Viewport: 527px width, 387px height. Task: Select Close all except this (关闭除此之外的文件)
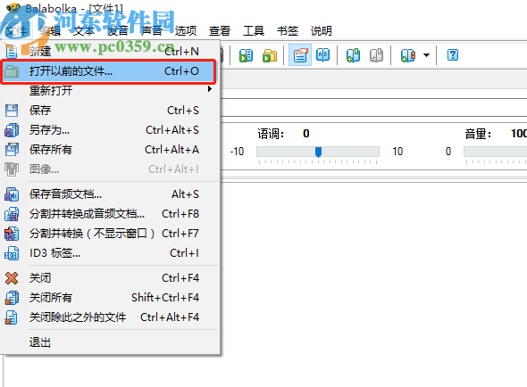click(x=110, y=317)
